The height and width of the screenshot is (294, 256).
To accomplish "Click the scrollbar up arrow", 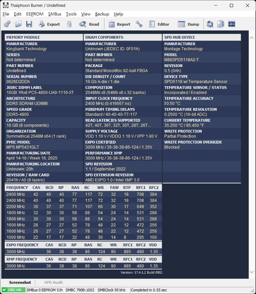I will 252,38.
